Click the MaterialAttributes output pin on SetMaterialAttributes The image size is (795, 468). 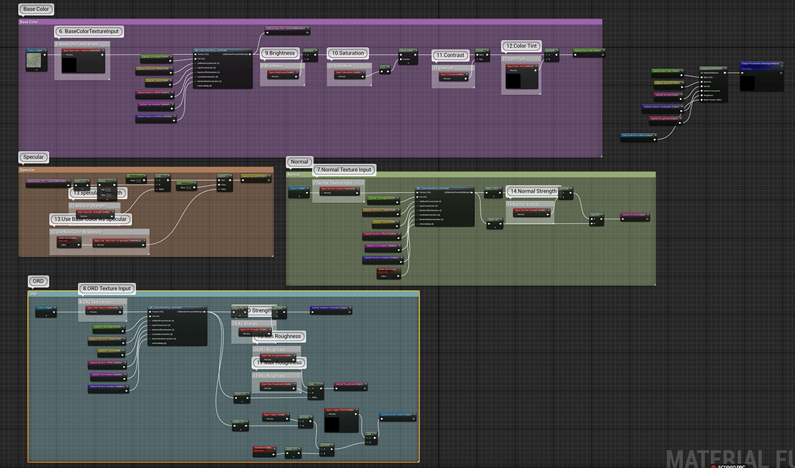coord(725,73)
